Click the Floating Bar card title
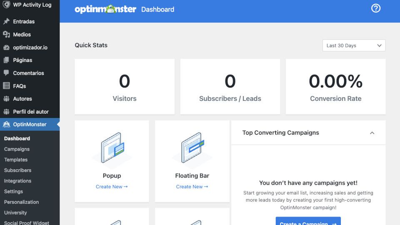This screenshot has width=400, height=225. [192, 176]
